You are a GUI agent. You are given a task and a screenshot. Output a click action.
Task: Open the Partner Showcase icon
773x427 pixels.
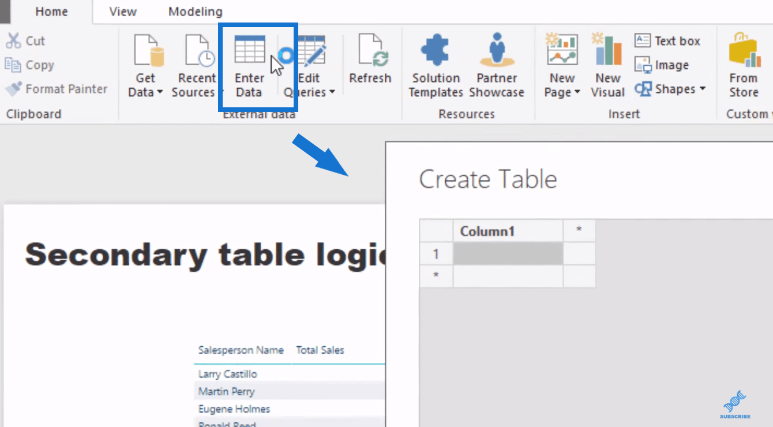click(x=497, y=50)
